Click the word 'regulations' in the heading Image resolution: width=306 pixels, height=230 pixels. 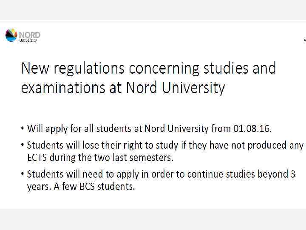[90, 69]
